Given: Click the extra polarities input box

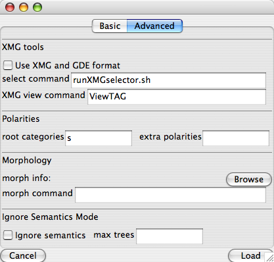Looking at the screenshot, I should coord(236,138).
